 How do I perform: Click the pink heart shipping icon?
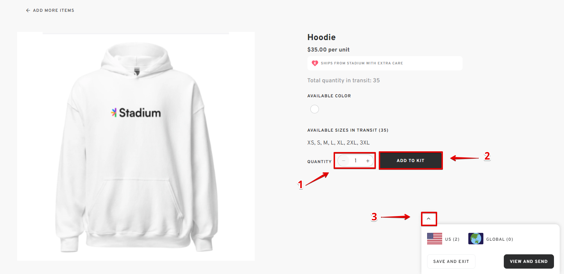click(x=315, y=63)
